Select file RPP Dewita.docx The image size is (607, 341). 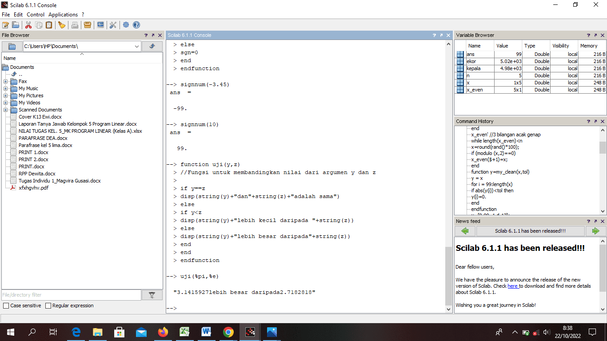37,174
